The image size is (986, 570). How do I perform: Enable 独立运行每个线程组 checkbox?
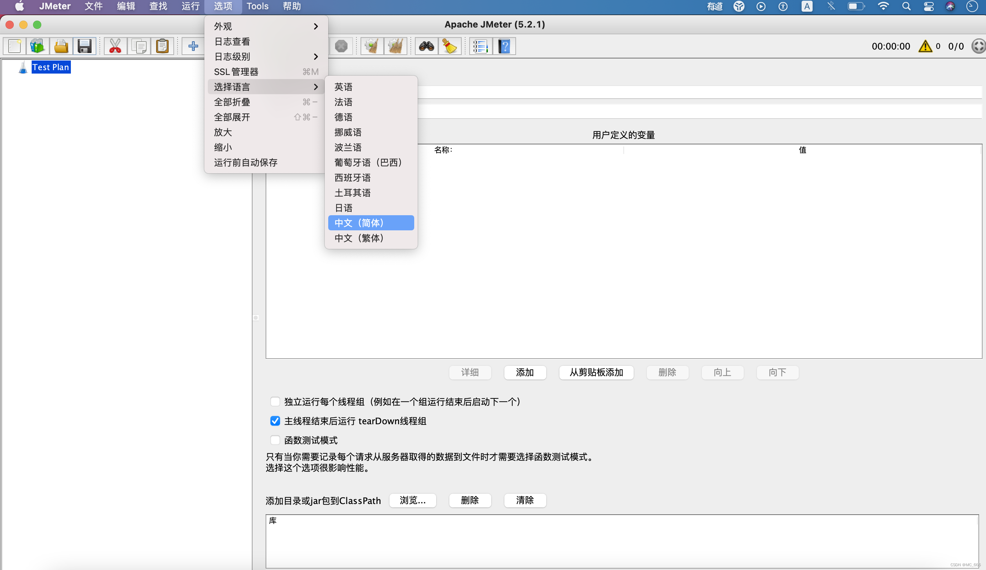click(x=275, y=402)
